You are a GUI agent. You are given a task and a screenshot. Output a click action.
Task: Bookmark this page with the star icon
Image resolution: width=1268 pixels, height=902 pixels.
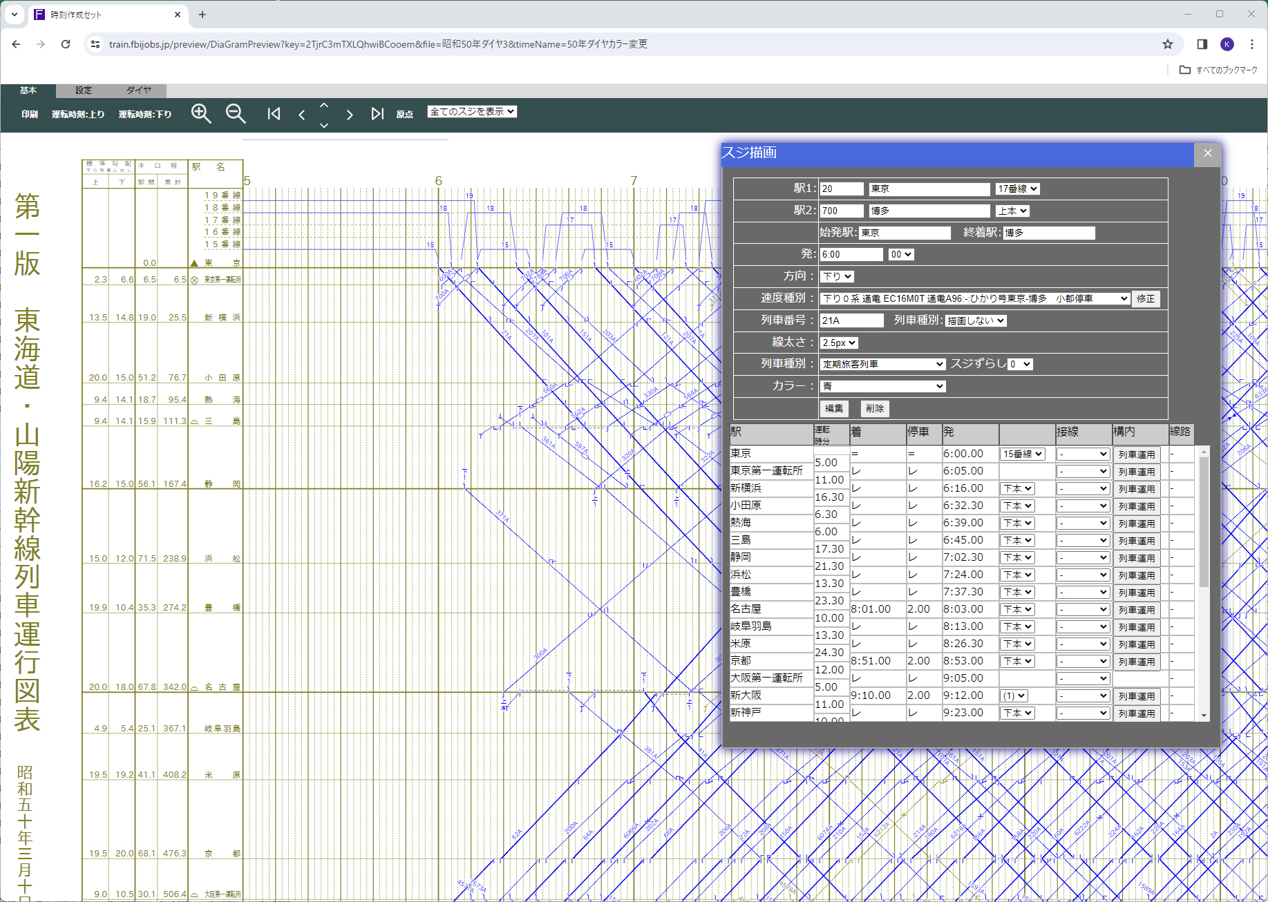click(x=1167, y=44)
